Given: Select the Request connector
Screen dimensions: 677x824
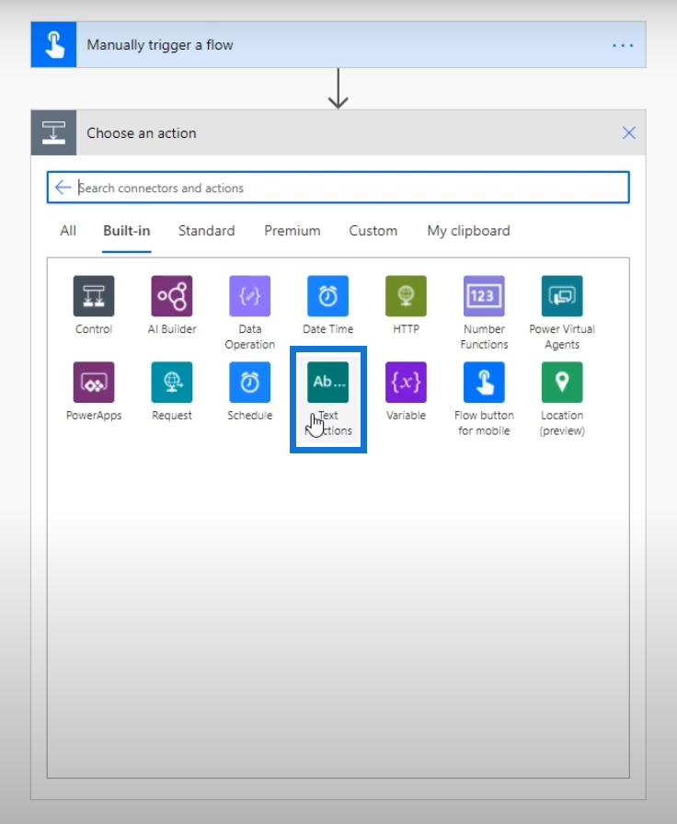Looking at the screenshot, I should pos(172,382).
